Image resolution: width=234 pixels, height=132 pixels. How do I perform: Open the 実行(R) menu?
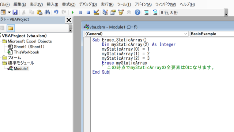(107, 4)
